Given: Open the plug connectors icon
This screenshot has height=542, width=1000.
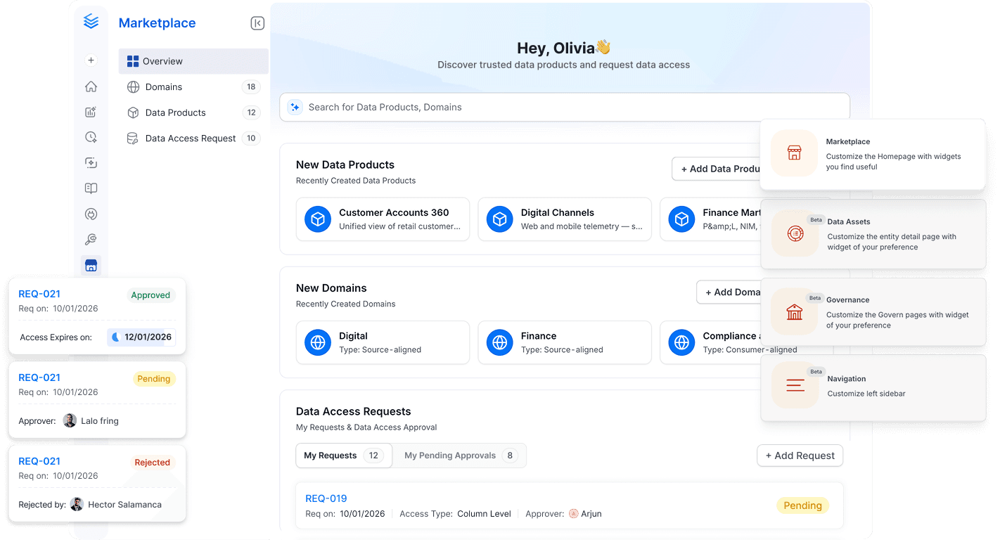Looking at the screenshot, I should coord(91,214).
